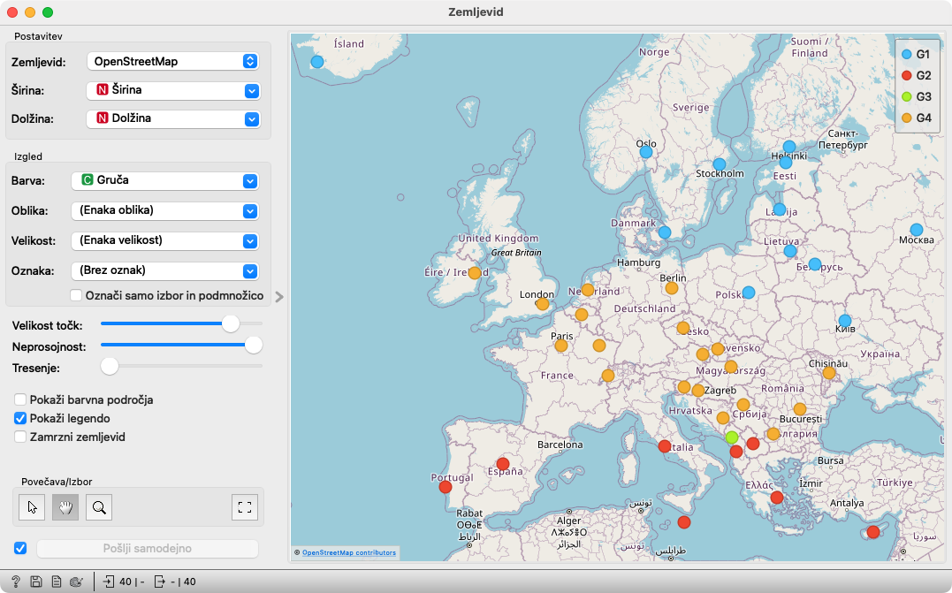This screenshot has width=952, height=593.
Task: Click the OpenStreetMap contributors link
Action: (349, 552)
